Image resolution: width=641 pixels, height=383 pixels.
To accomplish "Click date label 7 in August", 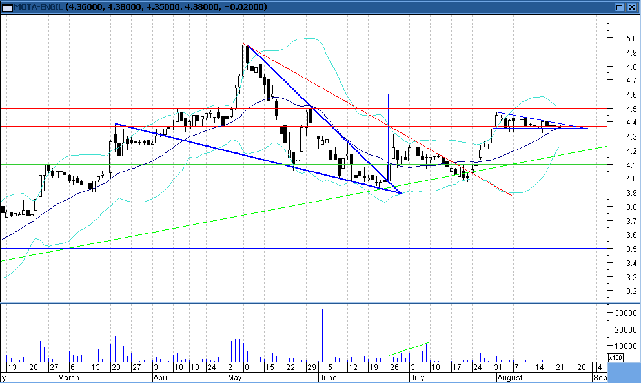I will coord(516,367).
